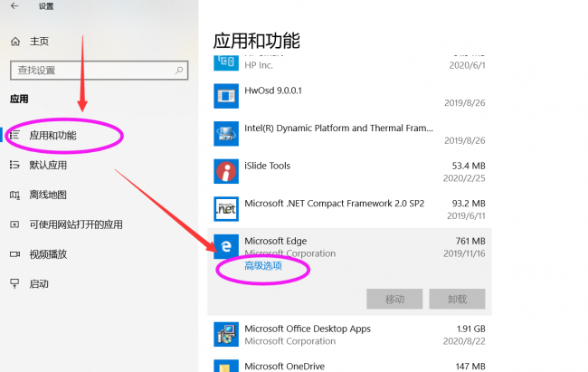Select Microsoft .NET Compact Framework 2.0 SP2

(x=335, y=203)
